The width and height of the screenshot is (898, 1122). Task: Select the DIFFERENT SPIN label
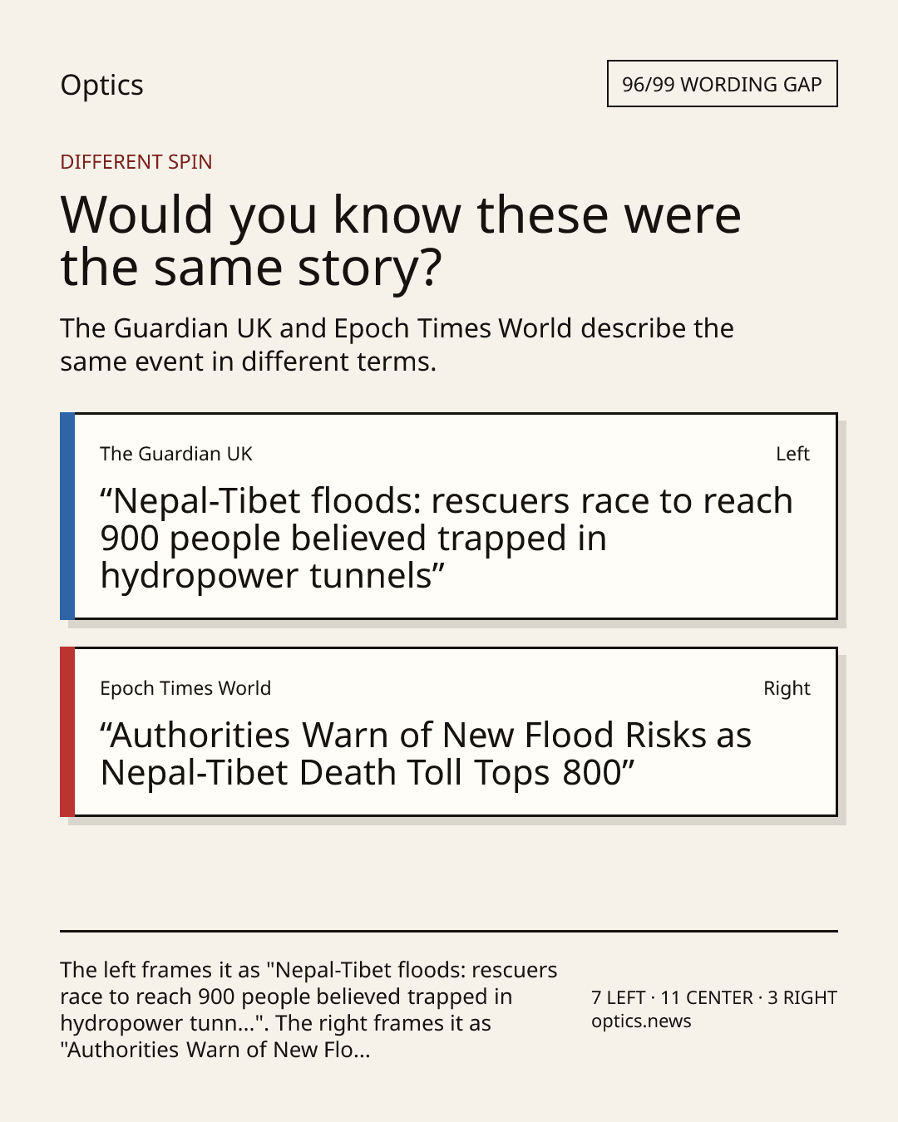pyautogui.click(x=136, y=161)
